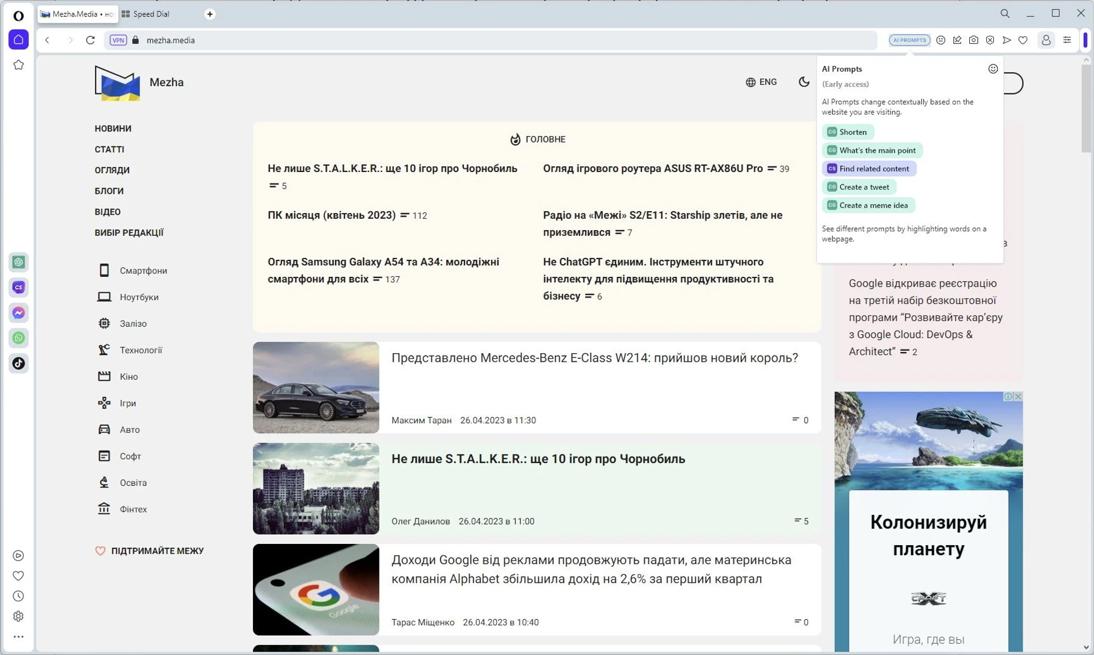Open the БЛОГИ menu item
The height and width of the screenshot is (655, 1094).
109,191
